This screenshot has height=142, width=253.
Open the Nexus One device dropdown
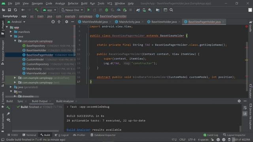pos(72,10)
